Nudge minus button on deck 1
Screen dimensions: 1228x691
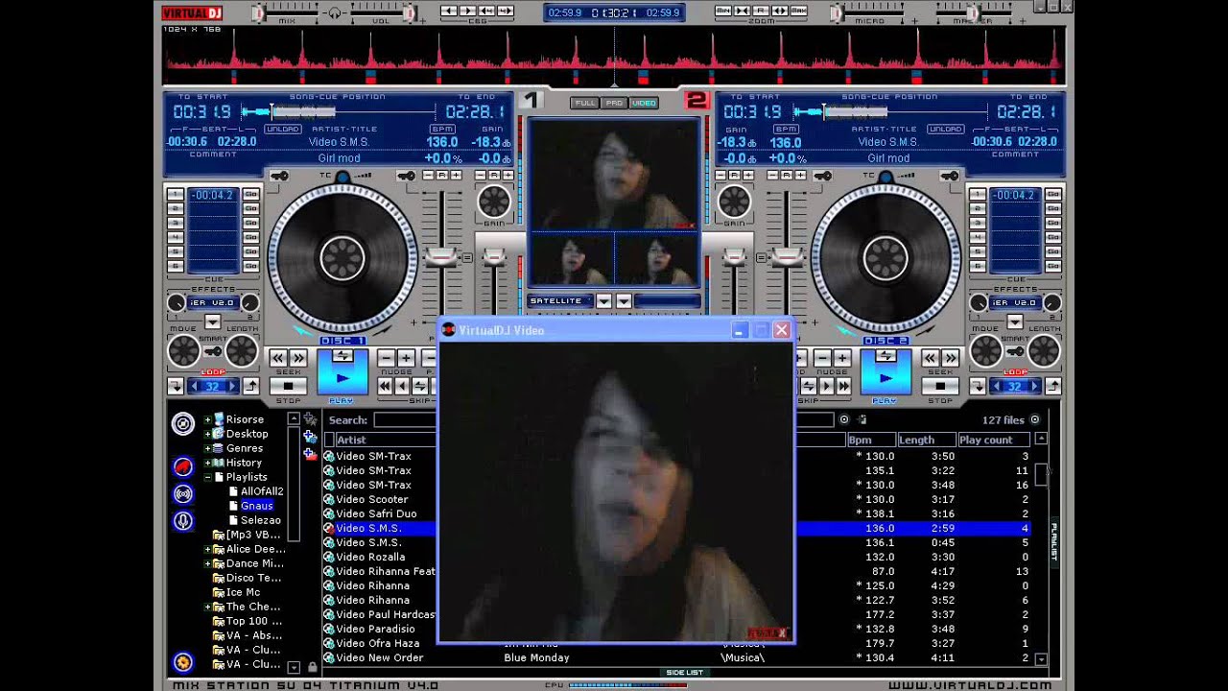(387, 358)
